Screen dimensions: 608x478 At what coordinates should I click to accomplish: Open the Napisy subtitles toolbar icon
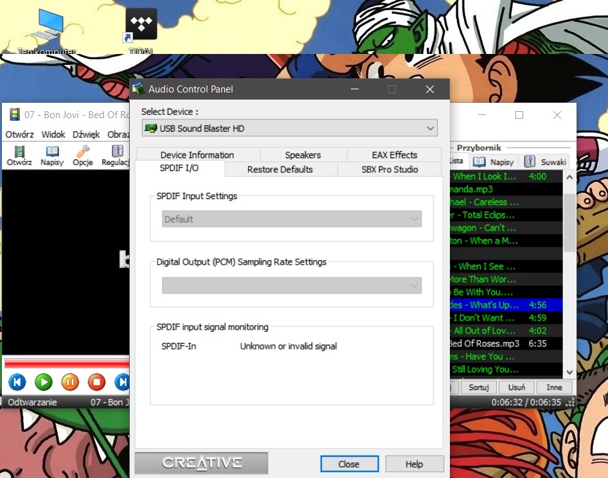point(52,155)
